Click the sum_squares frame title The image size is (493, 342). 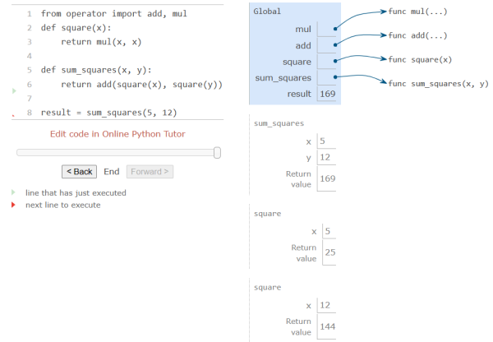pyautogui.click(x=279, y=123)
